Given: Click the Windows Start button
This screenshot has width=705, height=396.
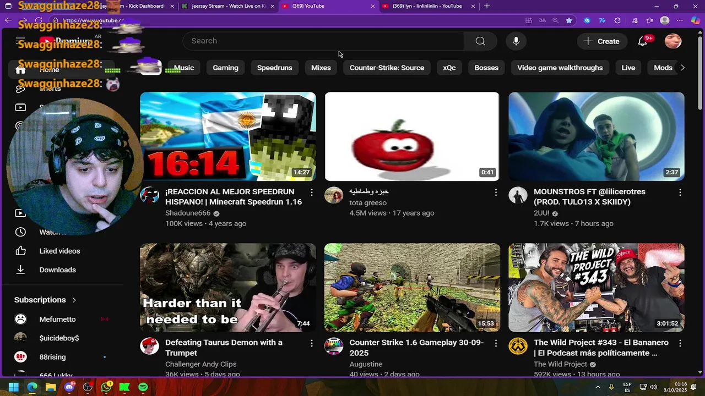Looking at the screenshot, I should pyautogui.click(x=14, y=387).
